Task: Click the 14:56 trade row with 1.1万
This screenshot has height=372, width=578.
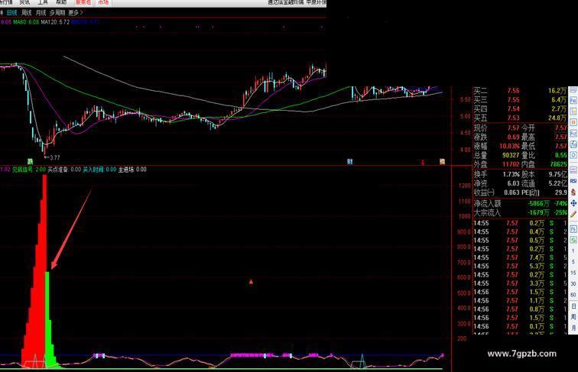Action: tap(520, 300)
